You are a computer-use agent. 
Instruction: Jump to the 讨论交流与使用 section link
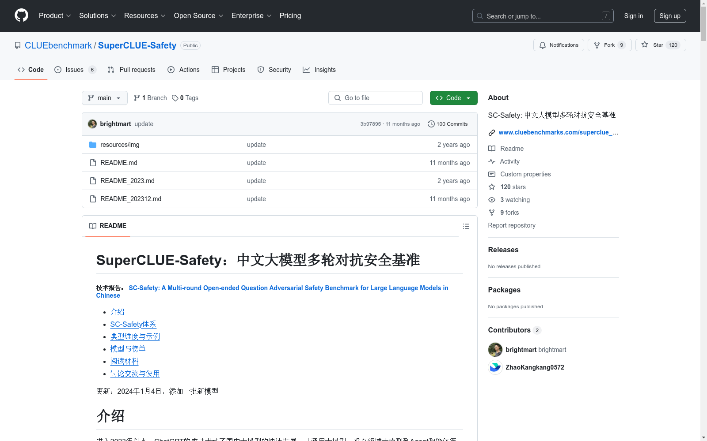[x=135, y=374]
